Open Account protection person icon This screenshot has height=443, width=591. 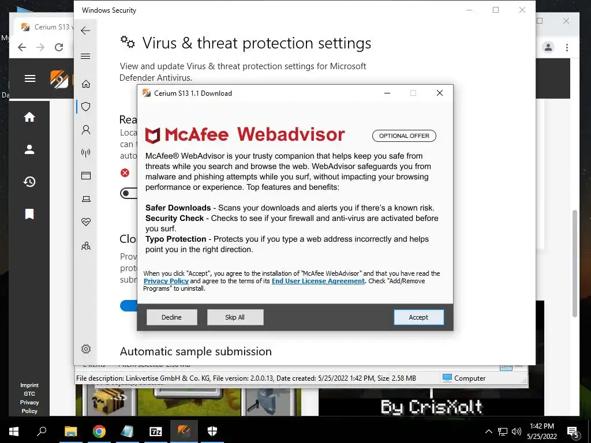click(x=86, y=130)
